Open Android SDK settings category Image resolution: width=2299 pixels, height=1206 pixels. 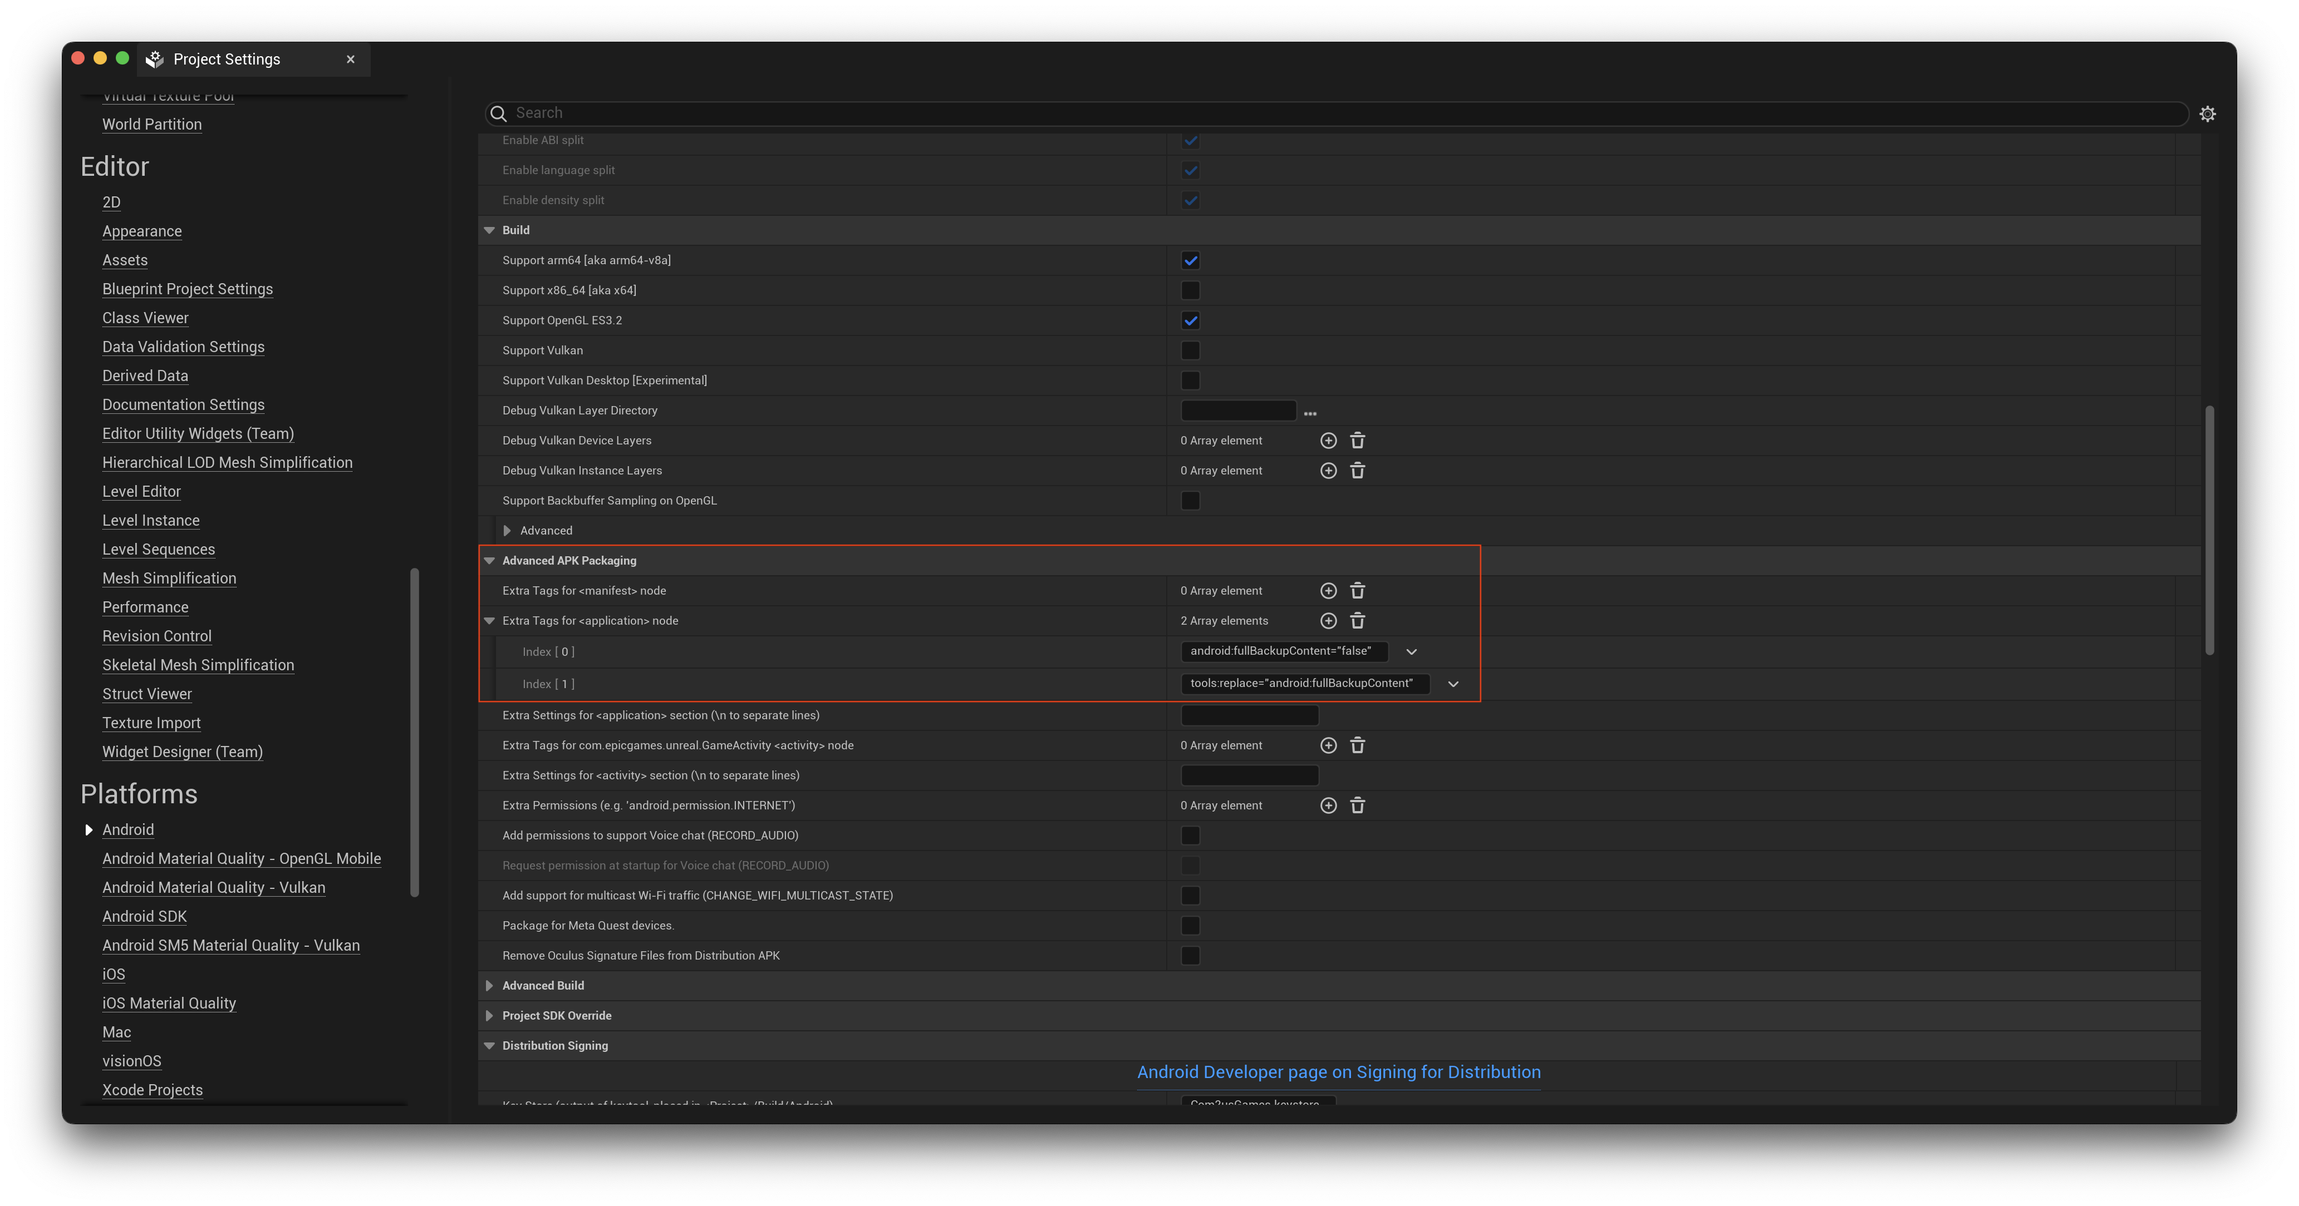click(x=145, y=916)
